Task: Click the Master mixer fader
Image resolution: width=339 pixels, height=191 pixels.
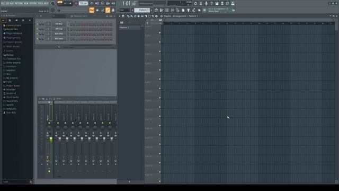Action: point(51,139)
